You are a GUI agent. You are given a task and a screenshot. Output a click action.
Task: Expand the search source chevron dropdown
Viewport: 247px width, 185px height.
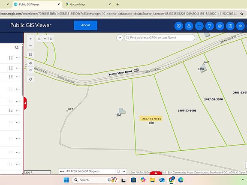pyautogui.click(x=120, y=38)
